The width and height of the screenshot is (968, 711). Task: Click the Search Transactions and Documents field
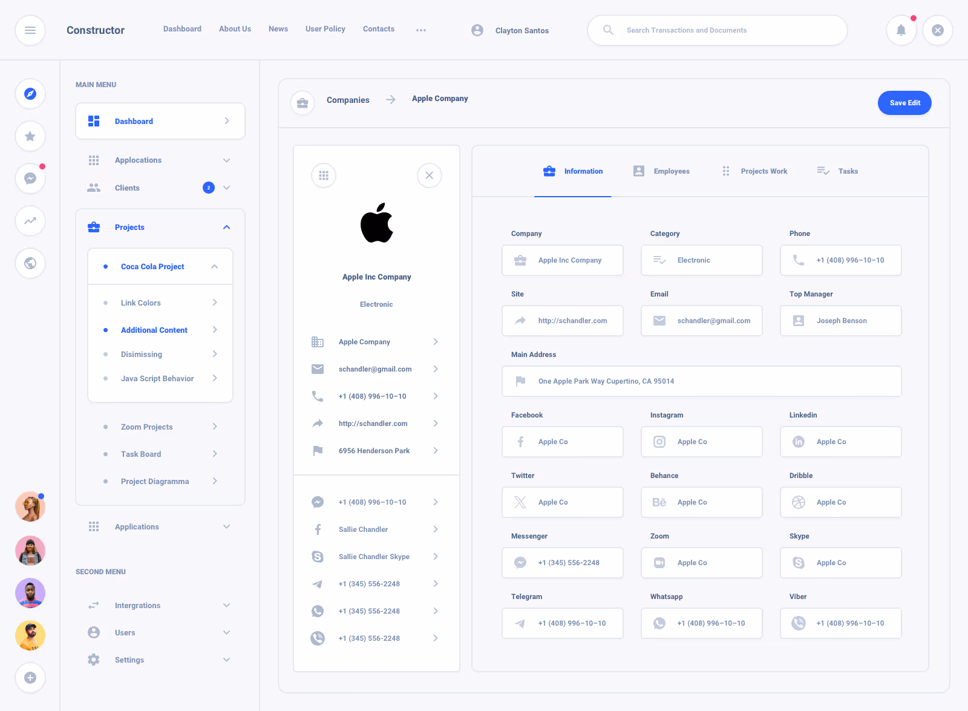pyautogui.click(x=717, y=30)
